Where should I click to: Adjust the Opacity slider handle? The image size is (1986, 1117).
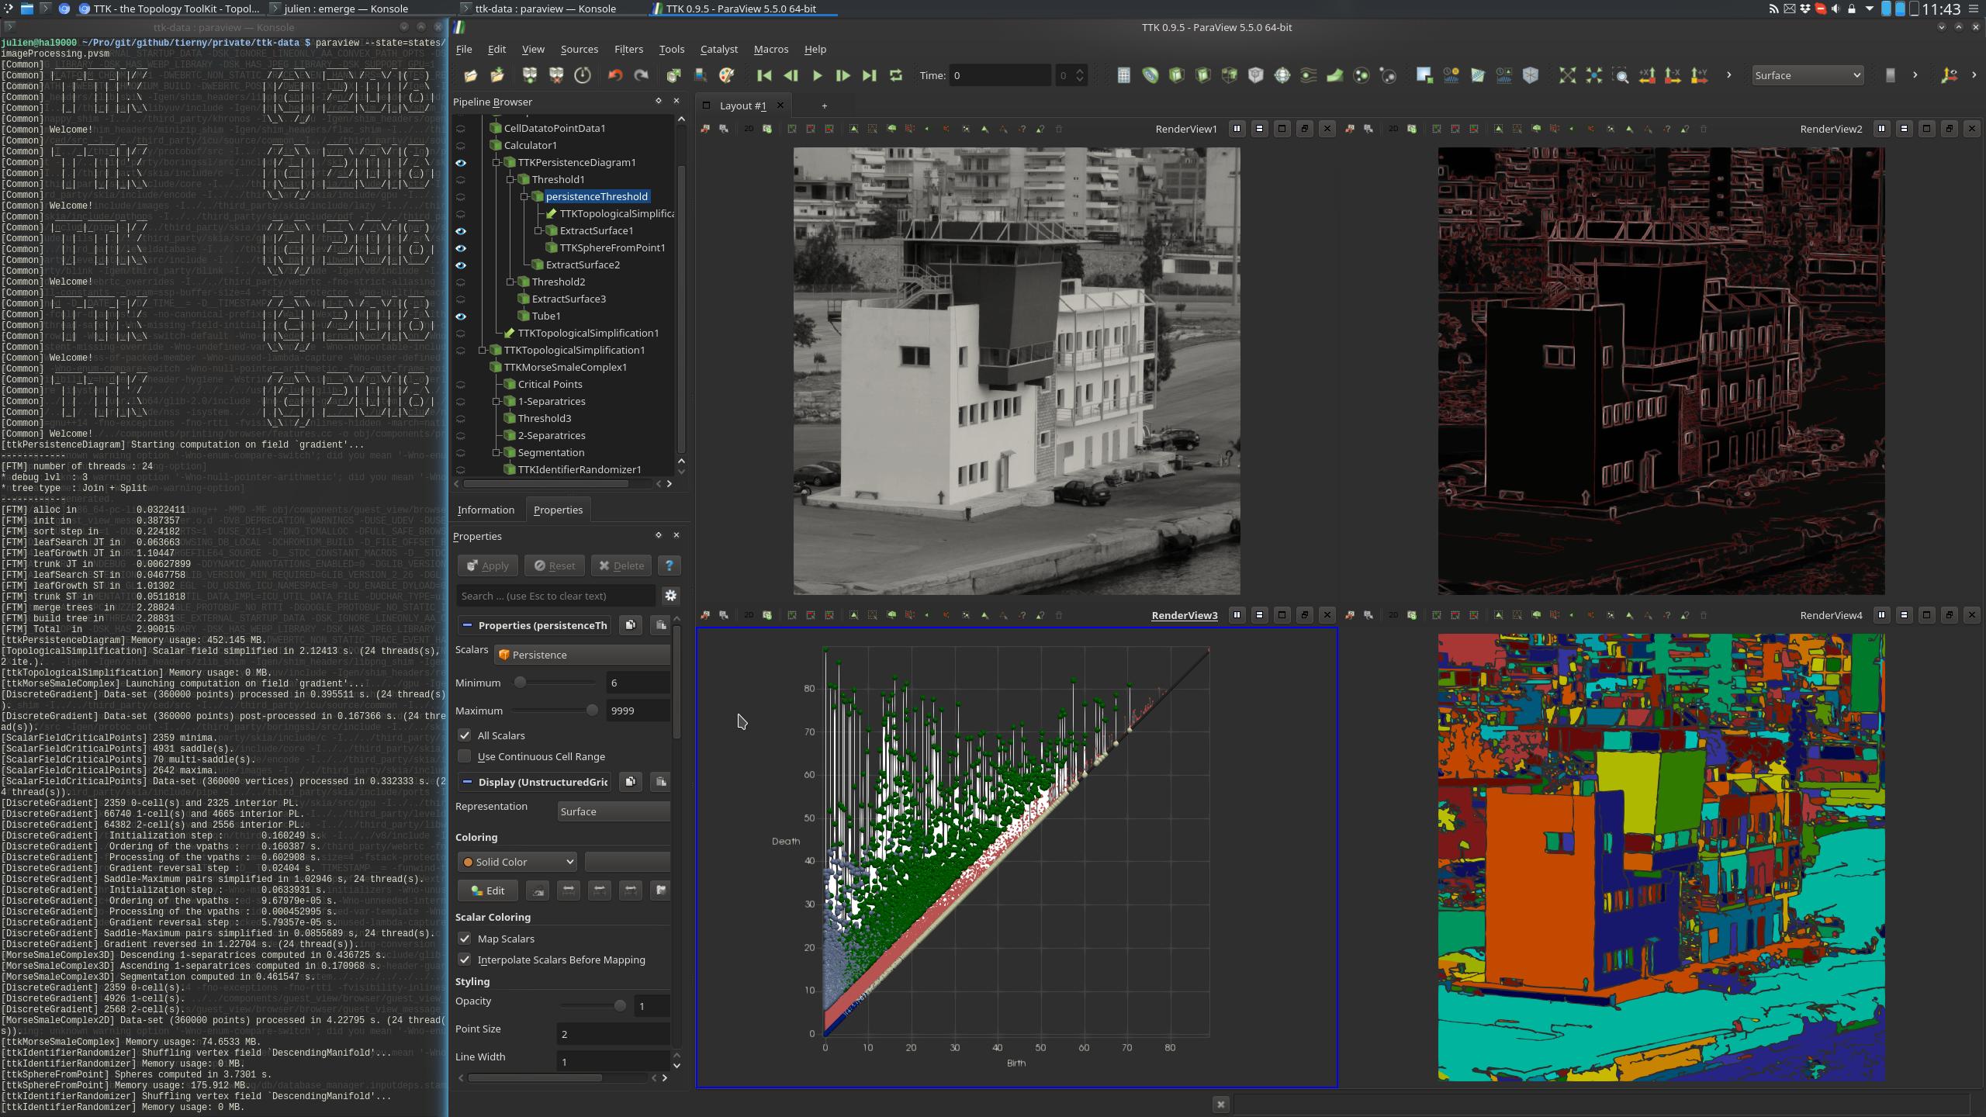pyautogui.click(x=620, y=1006)
